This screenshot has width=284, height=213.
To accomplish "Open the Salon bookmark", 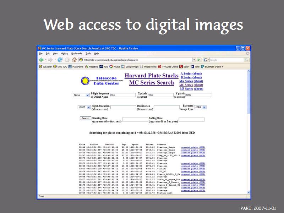I will click(184, 67).
